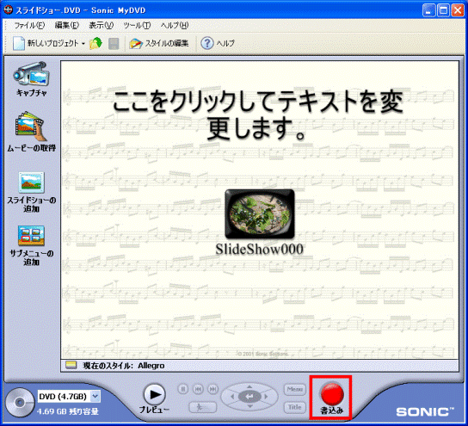Screen dimensions: 468x426
Task: Click the Enter button on navigation pad
Action: tap(249, 397)
